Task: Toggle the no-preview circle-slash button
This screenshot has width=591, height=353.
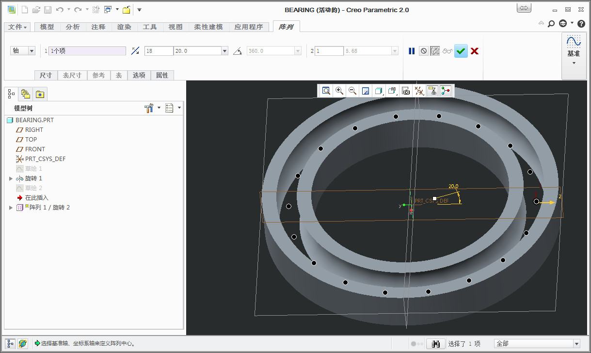Action: click(424, 51)
